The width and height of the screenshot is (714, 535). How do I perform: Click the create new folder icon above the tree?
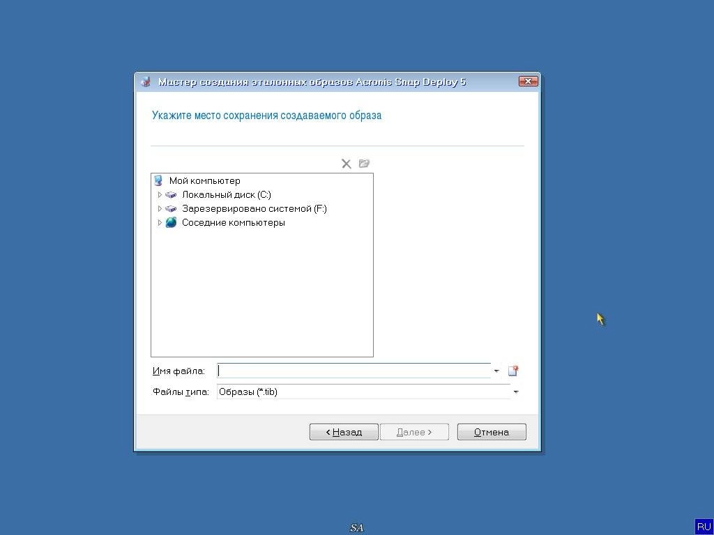[x=364, y=163]
